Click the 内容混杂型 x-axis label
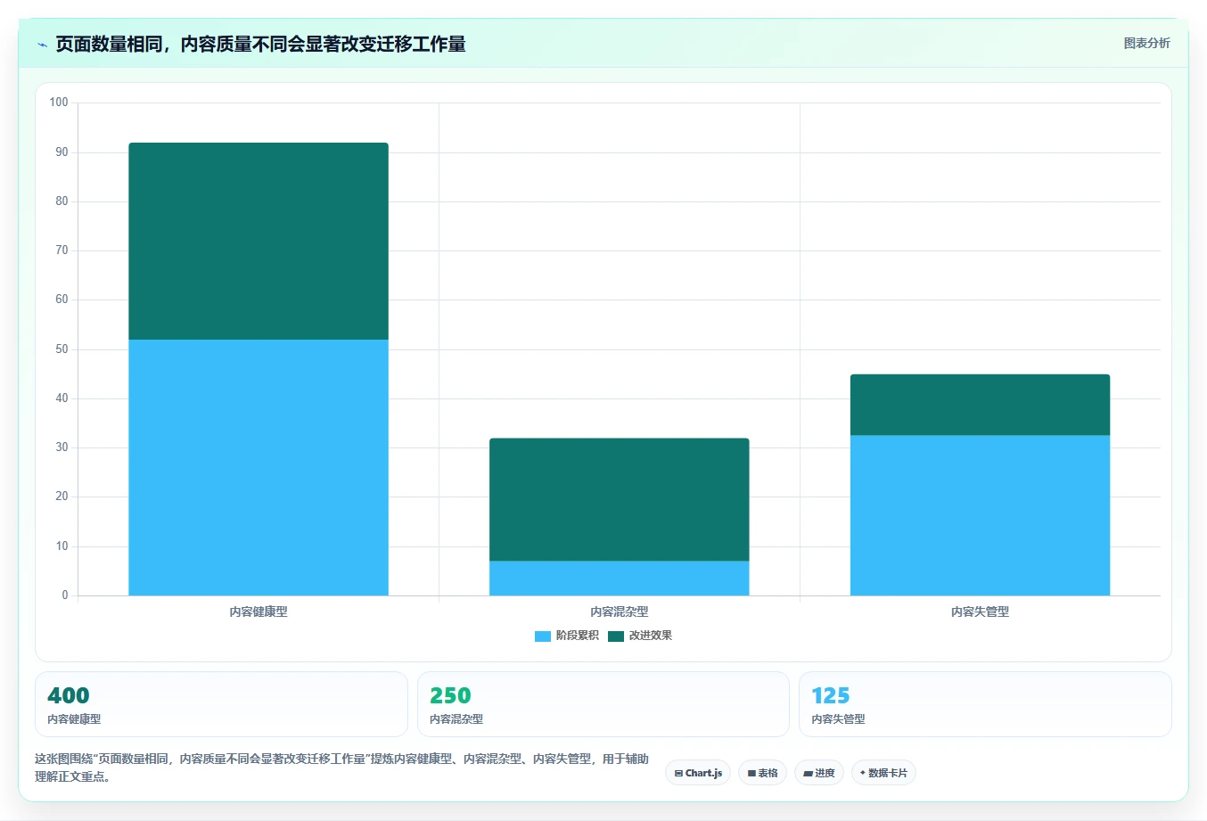Viewport: 1207px width, 821px height. [620, 612]
